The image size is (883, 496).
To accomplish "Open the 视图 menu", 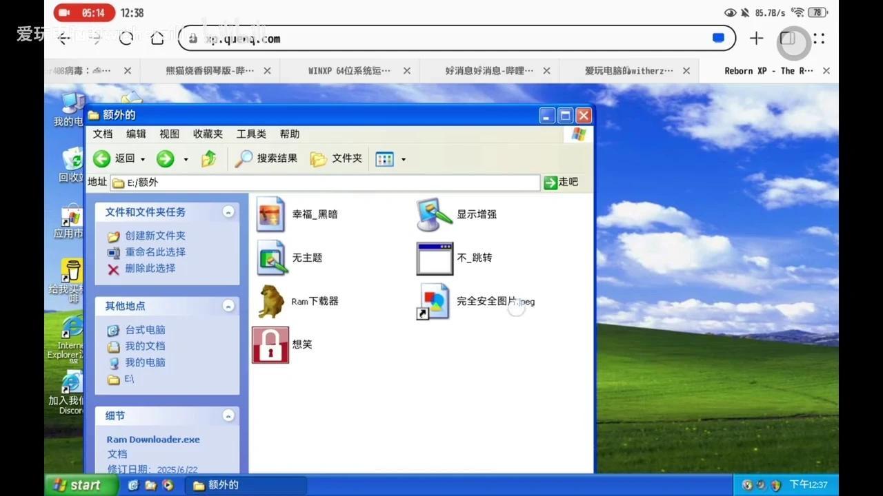I will pyautogui.click(x=169, y=134).
